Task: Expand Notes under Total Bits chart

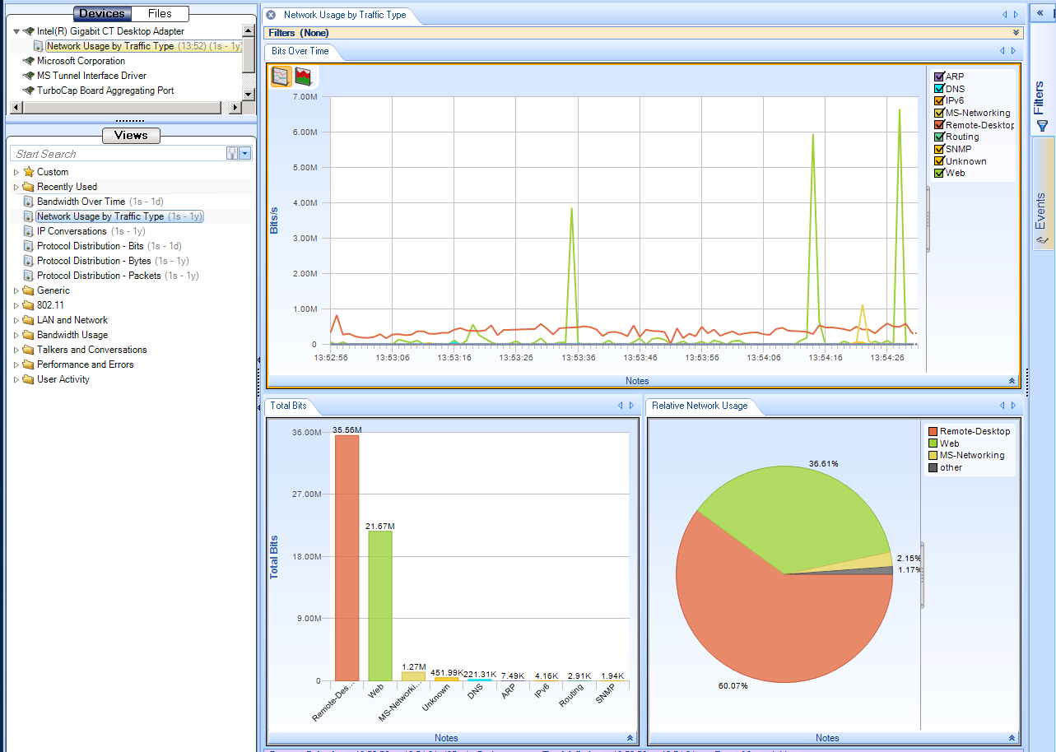Action: [x=630, y=738]
